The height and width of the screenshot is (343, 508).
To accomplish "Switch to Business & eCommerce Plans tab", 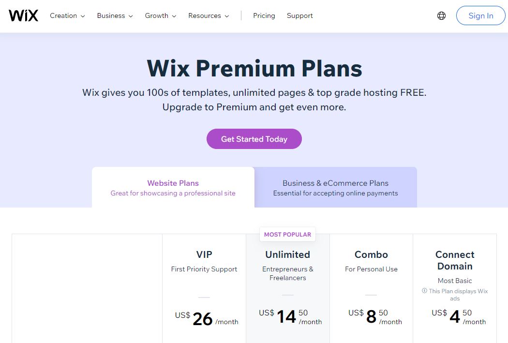I will point(335,188).
